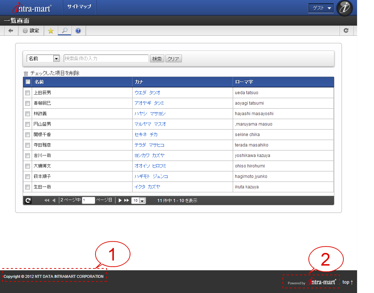Jump to the last page of results
374x293 pixels.
coord(126,201)
